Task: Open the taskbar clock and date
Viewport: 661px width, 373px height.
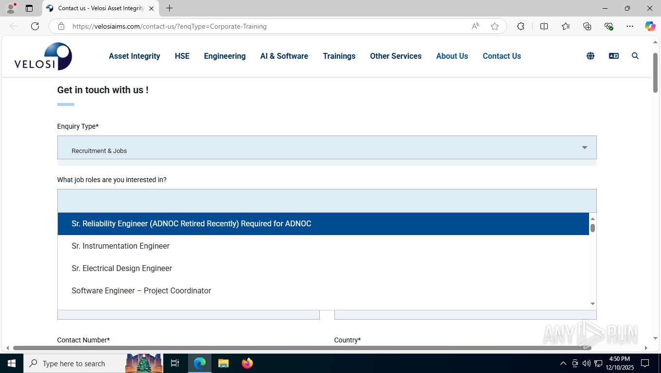Action: tap(619, 363)
